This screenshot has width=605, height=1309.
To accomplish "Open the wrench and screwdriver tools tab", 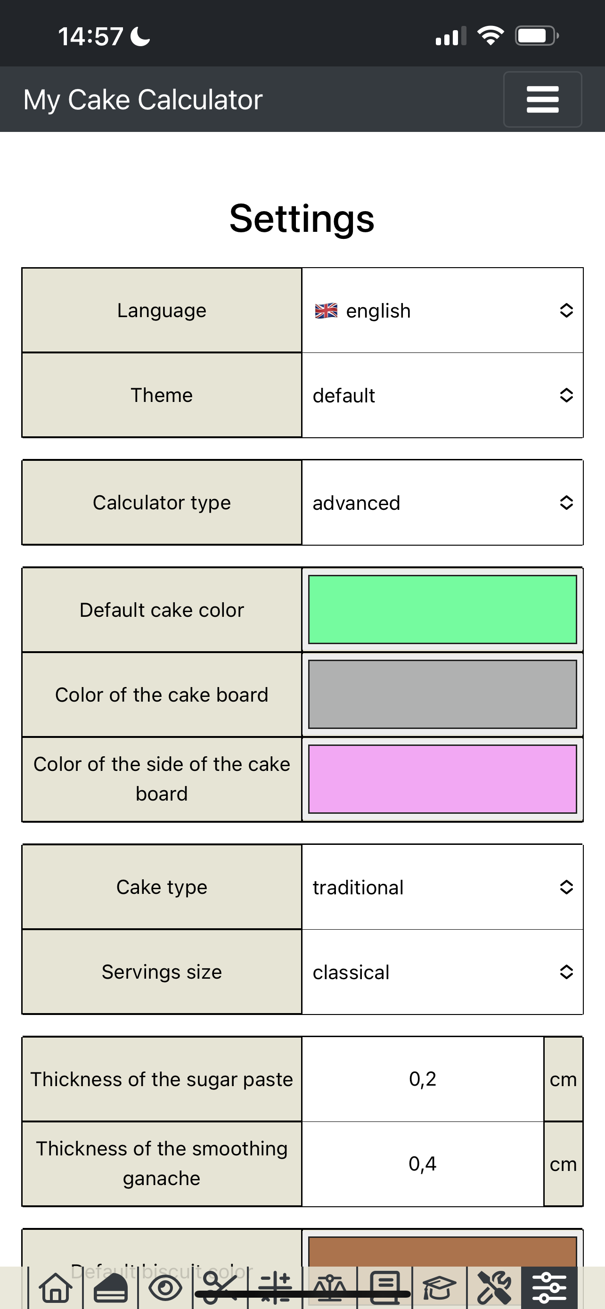I will 495,1288.
